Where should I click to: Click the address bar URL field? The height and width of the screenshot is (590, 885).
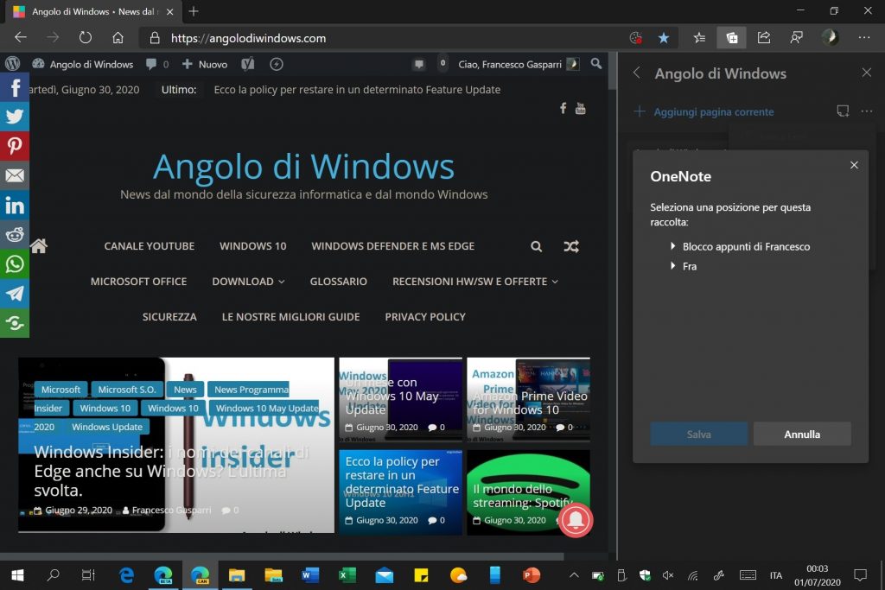pos(389,38)
